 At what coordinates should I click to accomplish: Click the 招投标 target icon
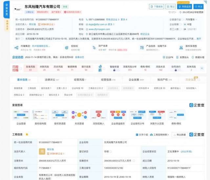click(67, 48)
